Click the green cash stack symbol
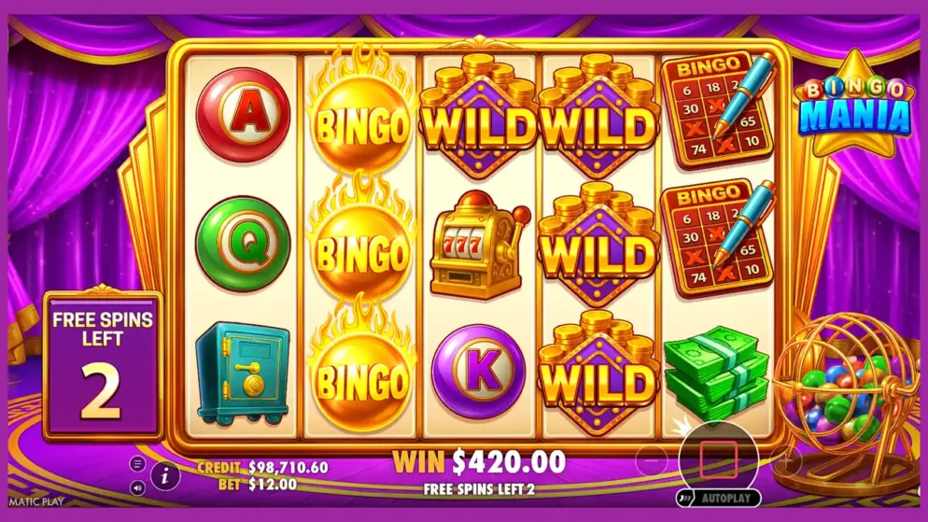 click(717, 371)
